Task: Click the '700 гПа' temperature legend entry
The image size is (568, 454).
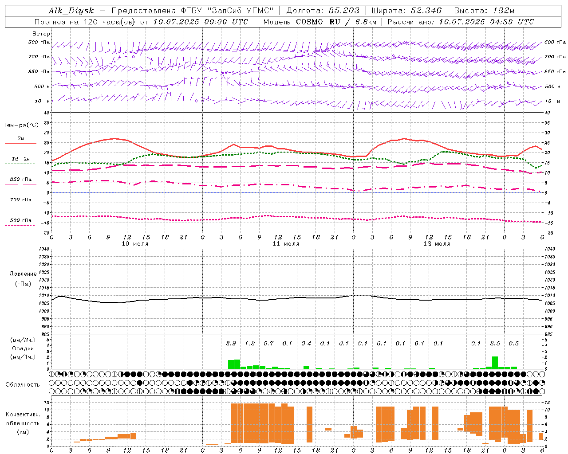Action: click(20, 200)
